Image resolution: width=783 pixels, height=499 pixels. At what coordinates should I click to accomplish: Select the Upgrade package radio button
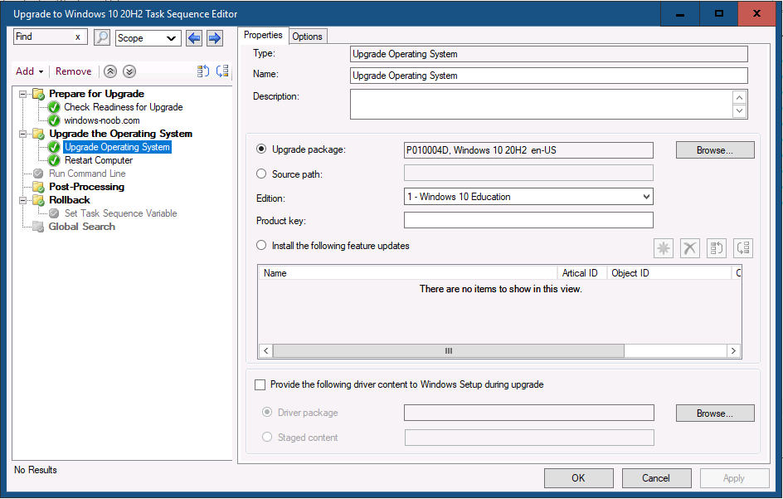(x=261, y=149)
